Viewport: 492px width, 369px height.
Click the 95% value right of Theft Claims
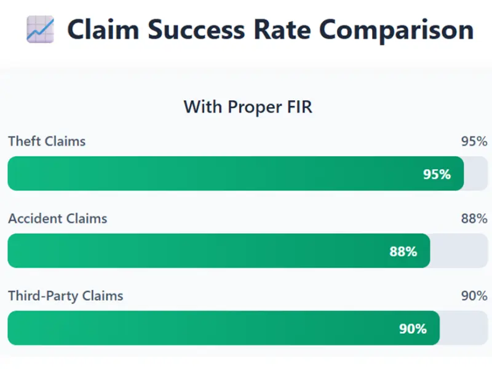click(474, 141)
